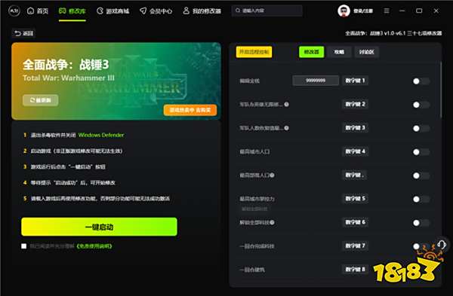Viewport: 453px width, 296px height.
Task: Click the yellow remote control button
Action: pyautogui.click(x=254, y=52)
